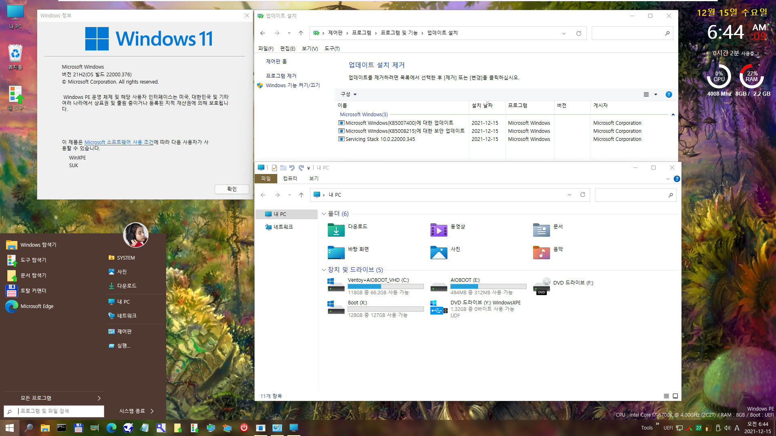Click 프로그램 및 기능 breadcrumb segment
This screenshot has height=436, width=776.
(399, 33)
